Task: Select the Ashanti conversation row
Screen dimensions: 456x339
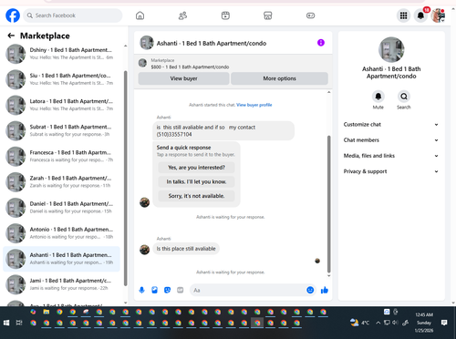Action: click(x=62, y=259)
